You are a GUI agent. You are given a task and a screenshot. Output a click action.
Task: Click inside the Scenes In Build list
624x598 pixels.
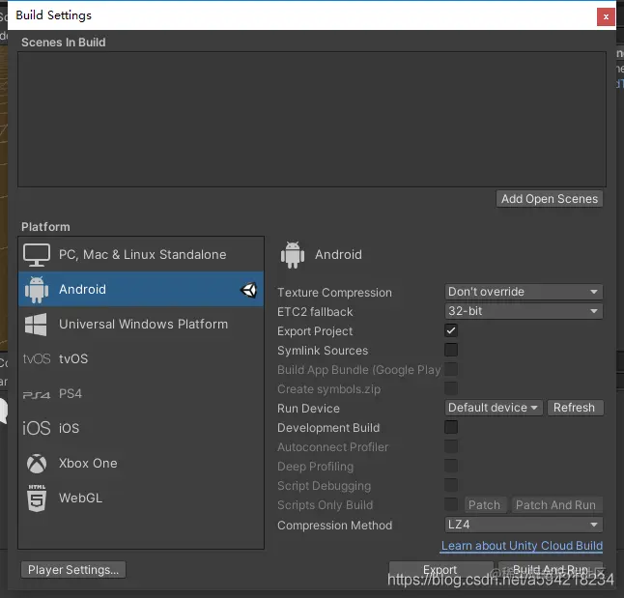pyautogui.click(x=312, y=119)
